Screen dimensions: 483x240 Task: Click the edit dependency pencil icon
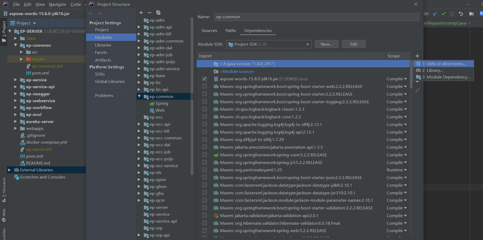tap(417, 90)
